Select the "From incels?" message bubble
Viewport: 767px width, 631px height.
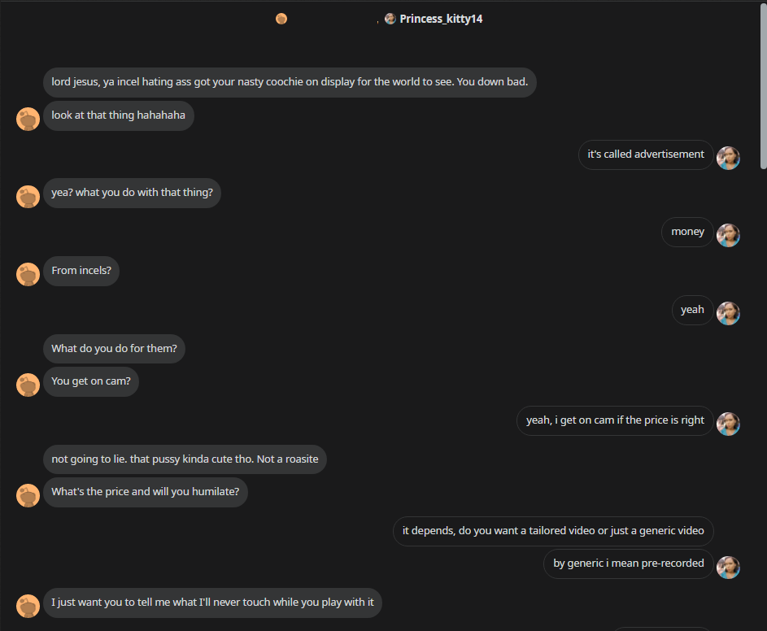point(81,271)
